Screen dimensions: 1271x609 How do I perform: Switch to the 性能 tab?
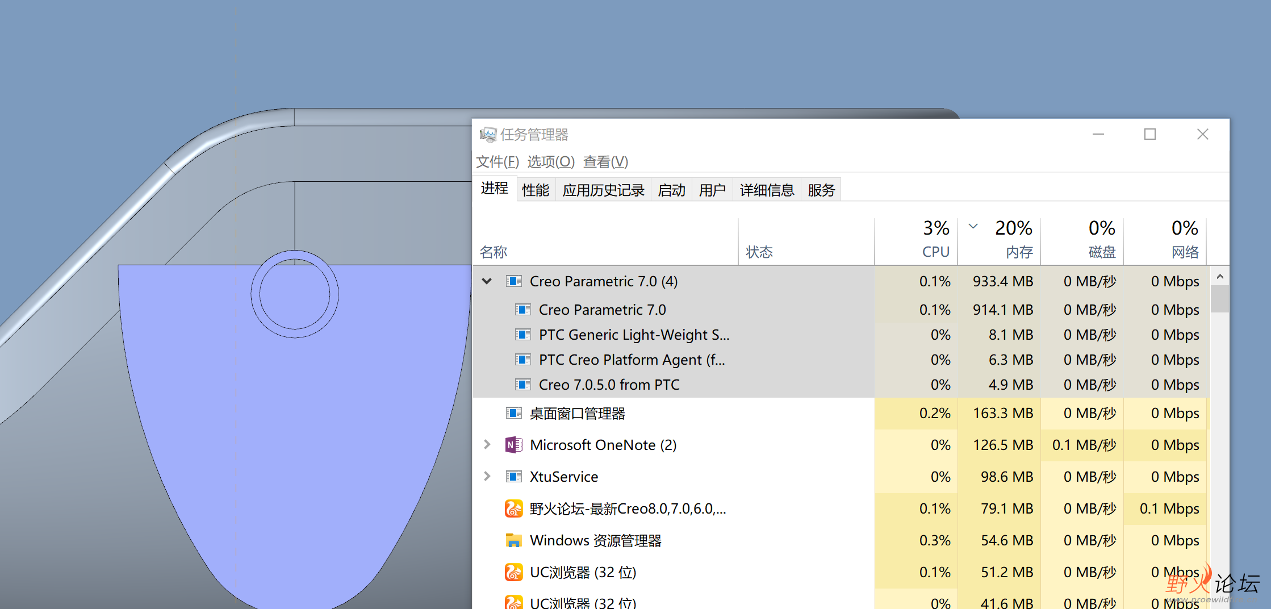tap(536, 190)
